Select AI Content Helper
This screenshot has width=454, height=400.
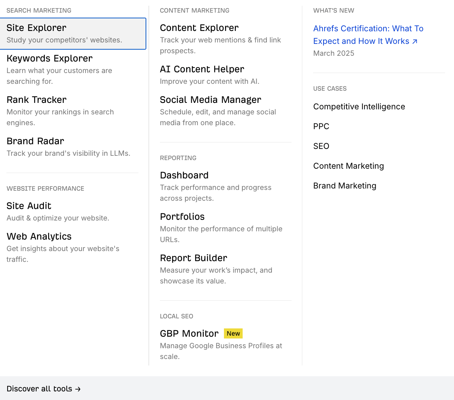coord(202,69)
